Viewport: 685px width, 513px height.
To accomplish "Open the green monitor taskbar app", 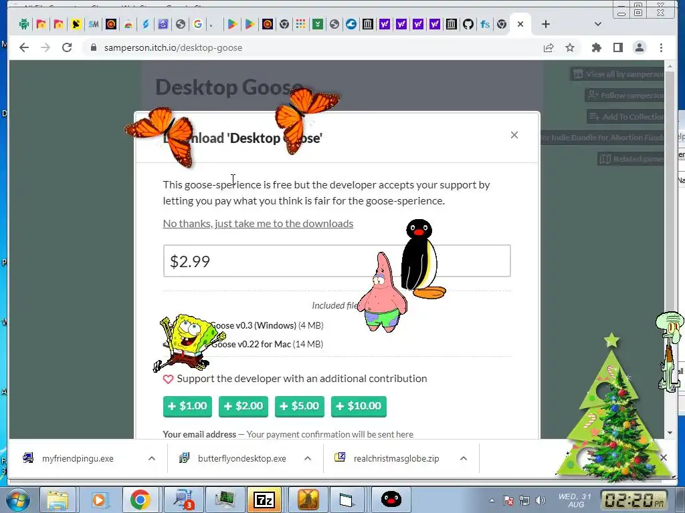I will pos(225,500).
